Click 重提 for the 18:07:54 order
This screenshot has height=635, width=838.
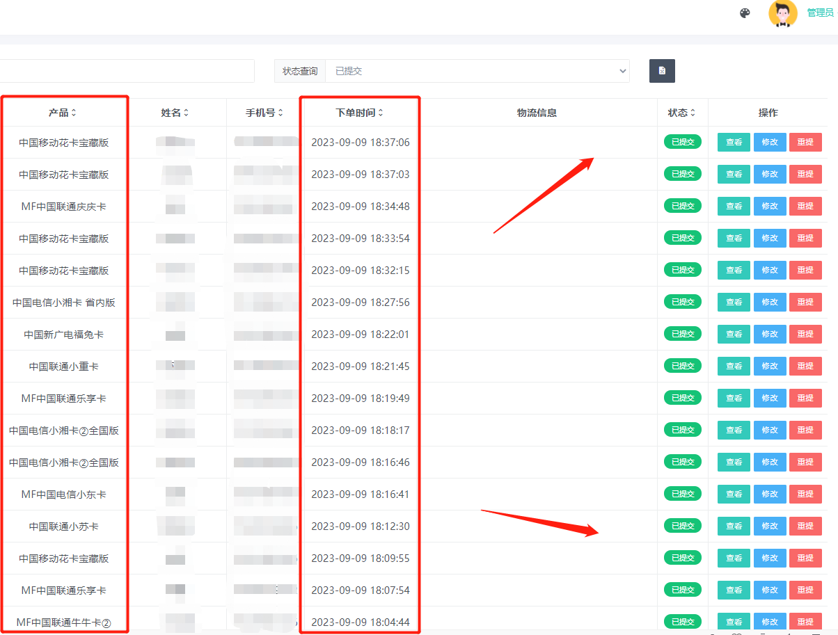[805, 590]
